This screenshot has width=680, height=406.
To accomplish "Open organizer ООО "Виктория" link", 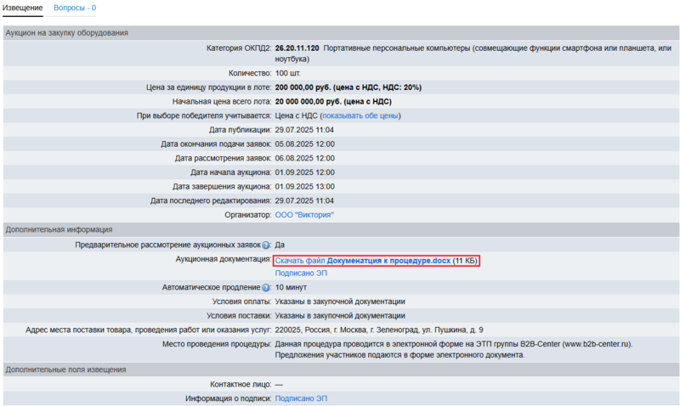I will tap(304, 215).
